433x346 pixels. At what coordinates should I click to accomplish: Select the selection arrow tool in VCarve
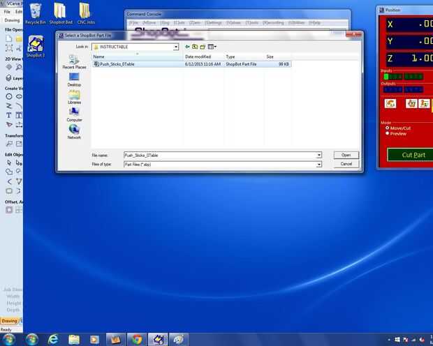(x=9, y=163)
